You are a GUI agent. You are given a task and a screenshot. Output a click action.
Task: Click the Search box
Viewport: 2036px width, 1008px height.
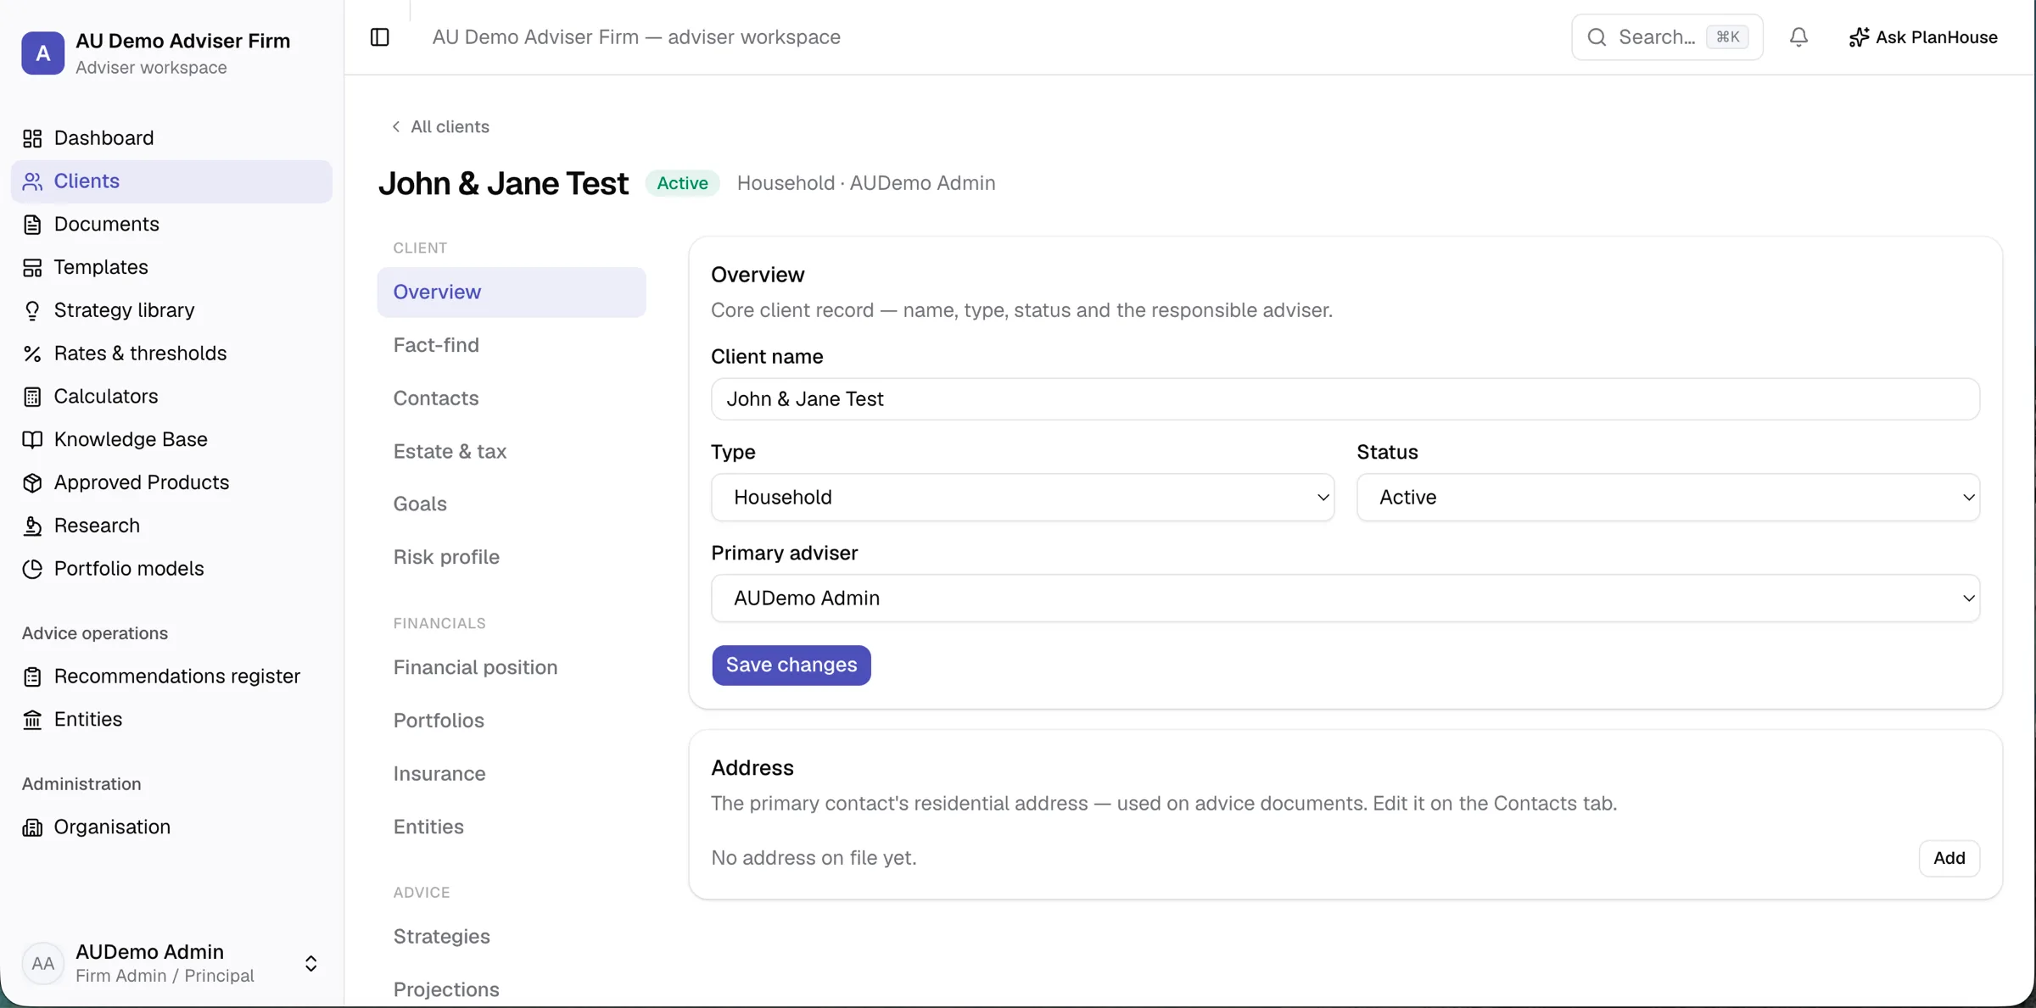point(1667,37)
